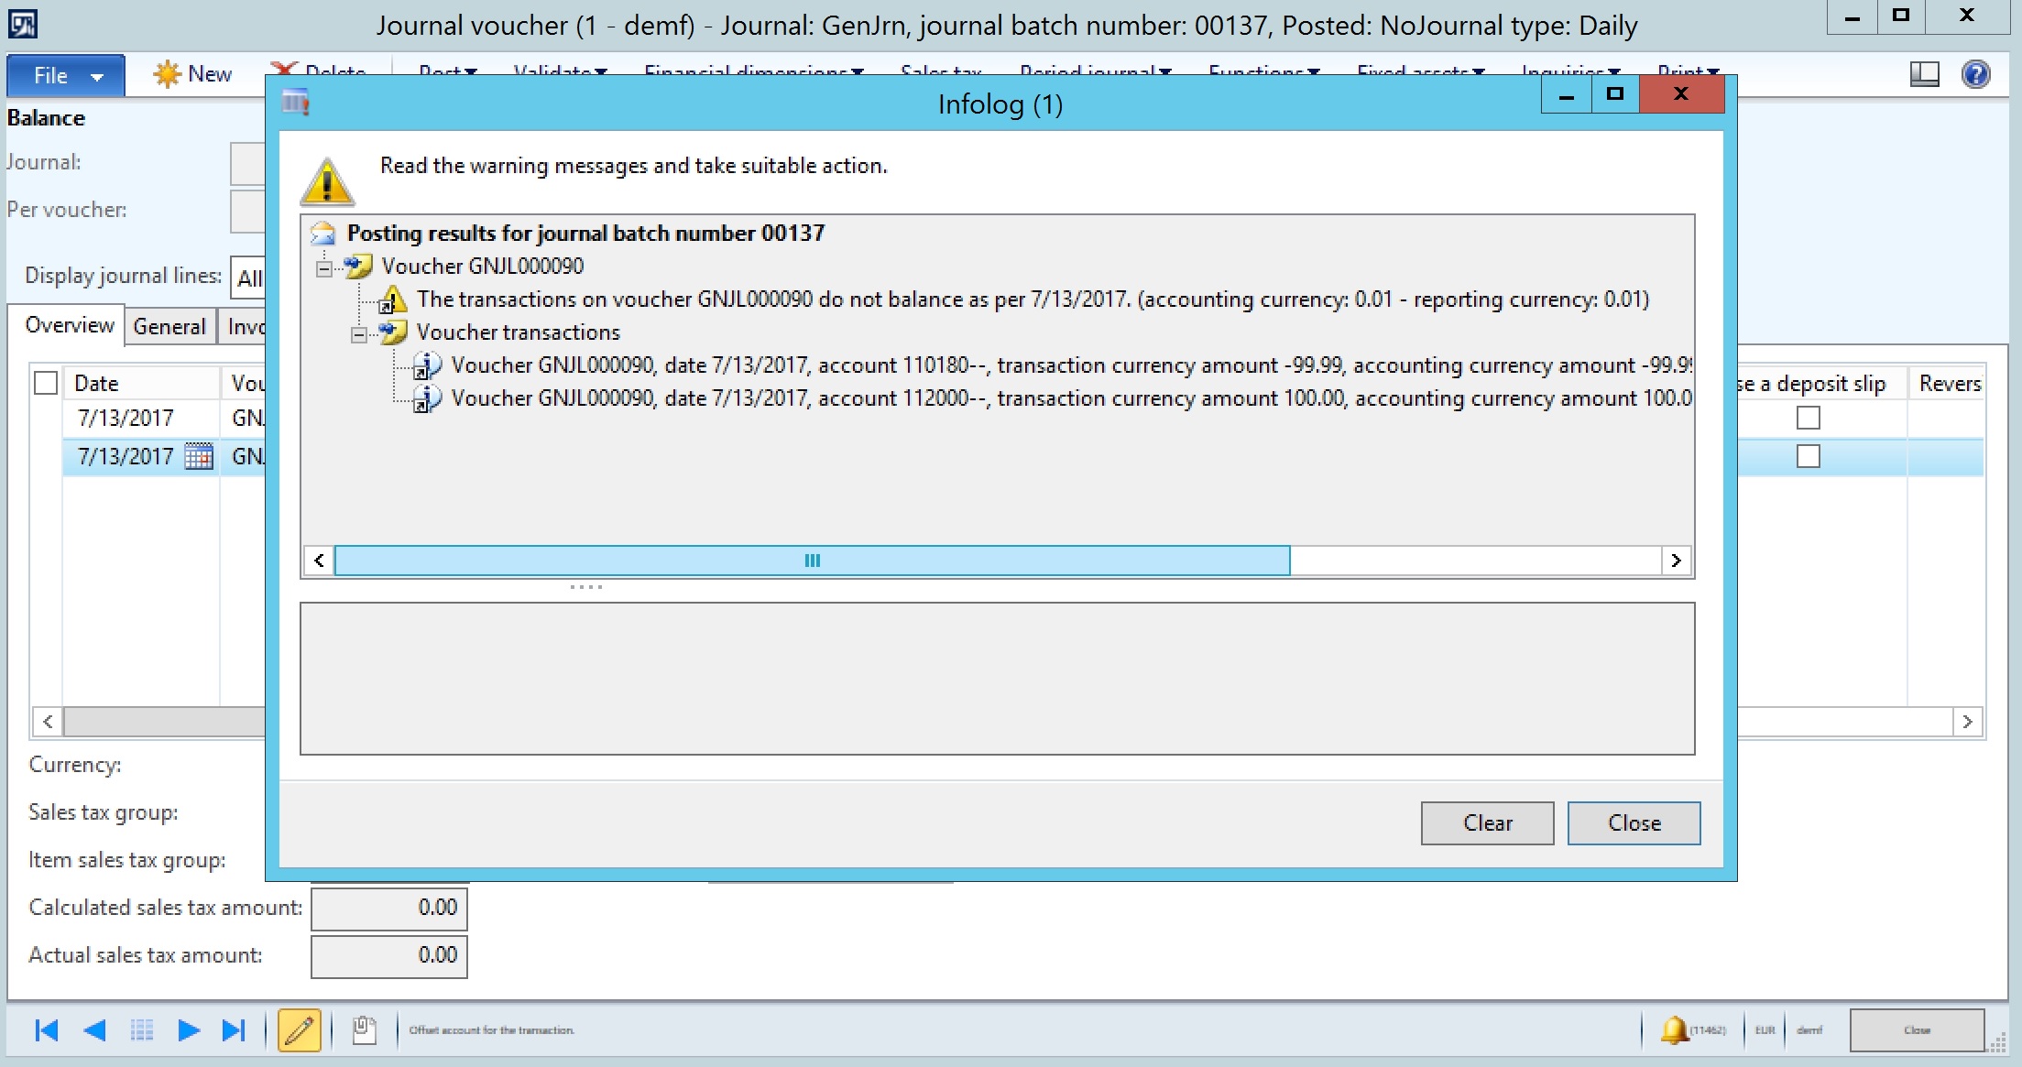Switch to the Overview tab
The width and height of the screenshot is (2022, 1067).
tap(69, 326)
